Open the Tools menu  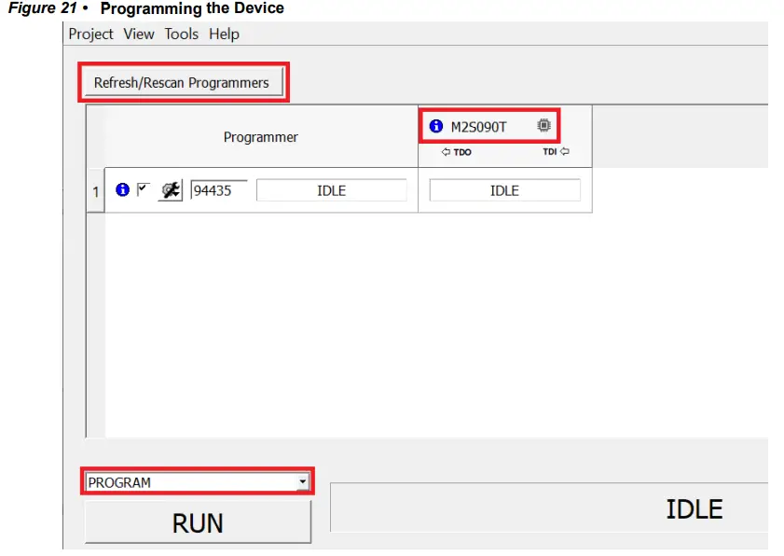(x=181, y=34)
